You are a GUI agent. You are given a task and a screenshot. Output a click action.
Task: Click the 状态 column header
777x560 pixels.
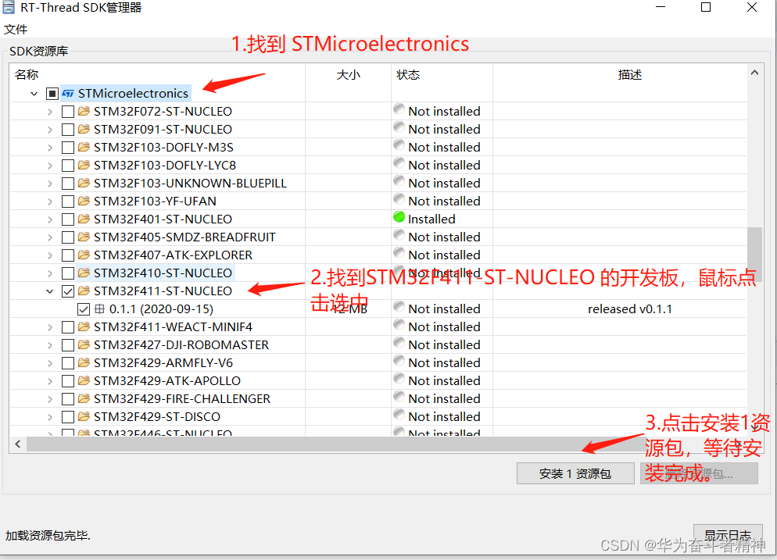(x=408, y=75)
